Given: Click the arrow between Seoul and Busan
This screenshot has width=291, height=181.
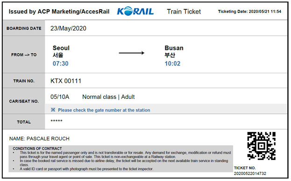Looking at the screenshot, I should pos(131,53).
